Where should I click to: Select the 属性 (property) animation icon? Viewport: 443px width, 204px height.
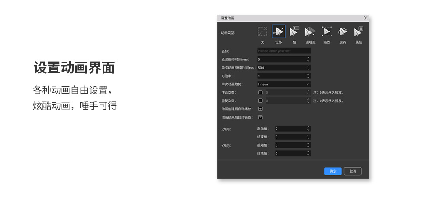click(358, 31)
